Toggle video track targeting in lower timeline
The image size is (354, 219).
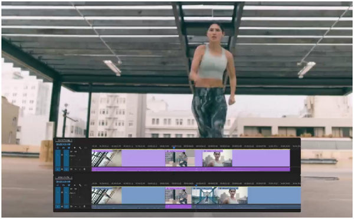tap(66, 195)
